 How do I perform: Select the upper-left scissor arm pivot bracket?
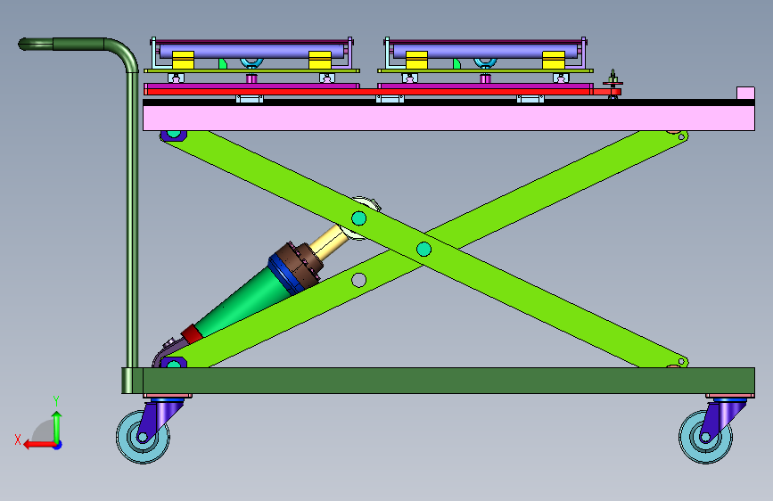(174, 136)
